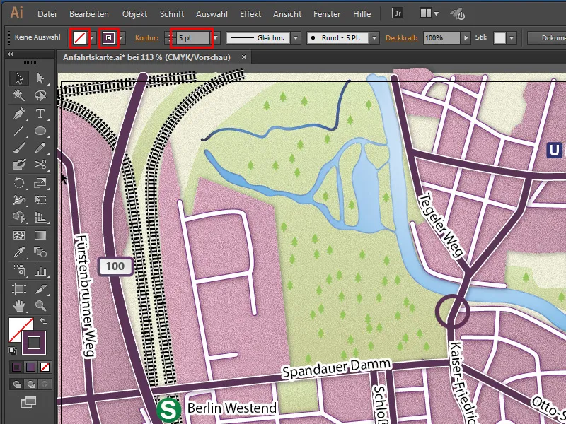This screenshot has height=424, width=566.
Task: Select the Hand tool
Action: tap(19, 306)
